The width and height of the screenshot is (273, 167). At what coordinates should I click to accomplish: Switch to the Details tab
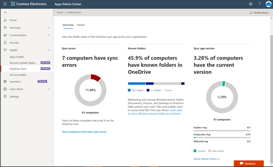[81, 25]
